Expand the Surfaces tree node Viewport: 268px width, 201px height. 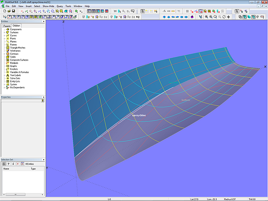pos(4,33)
